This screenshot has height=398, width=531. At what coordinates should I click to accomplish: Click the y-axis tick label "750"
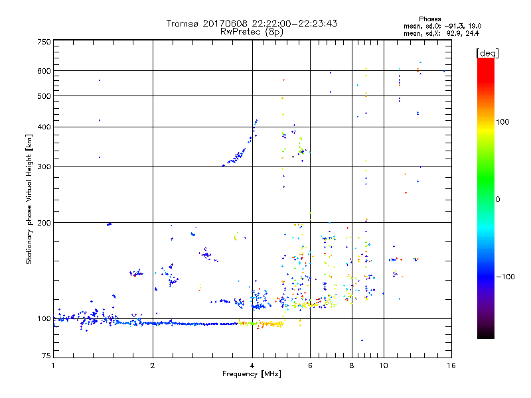pos(44,42)
